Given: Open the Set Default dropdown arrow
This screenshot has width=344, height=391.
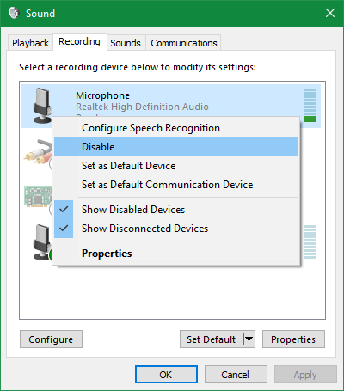Looking at the screenshot, I should 249,339.
